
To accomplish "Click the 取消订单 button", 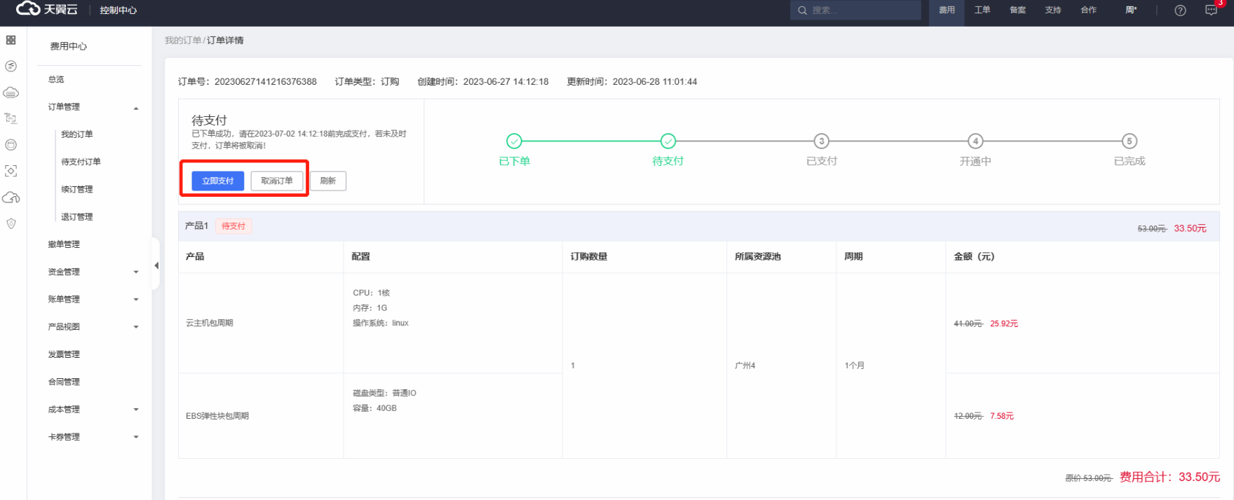I will (x=277, y=181).
